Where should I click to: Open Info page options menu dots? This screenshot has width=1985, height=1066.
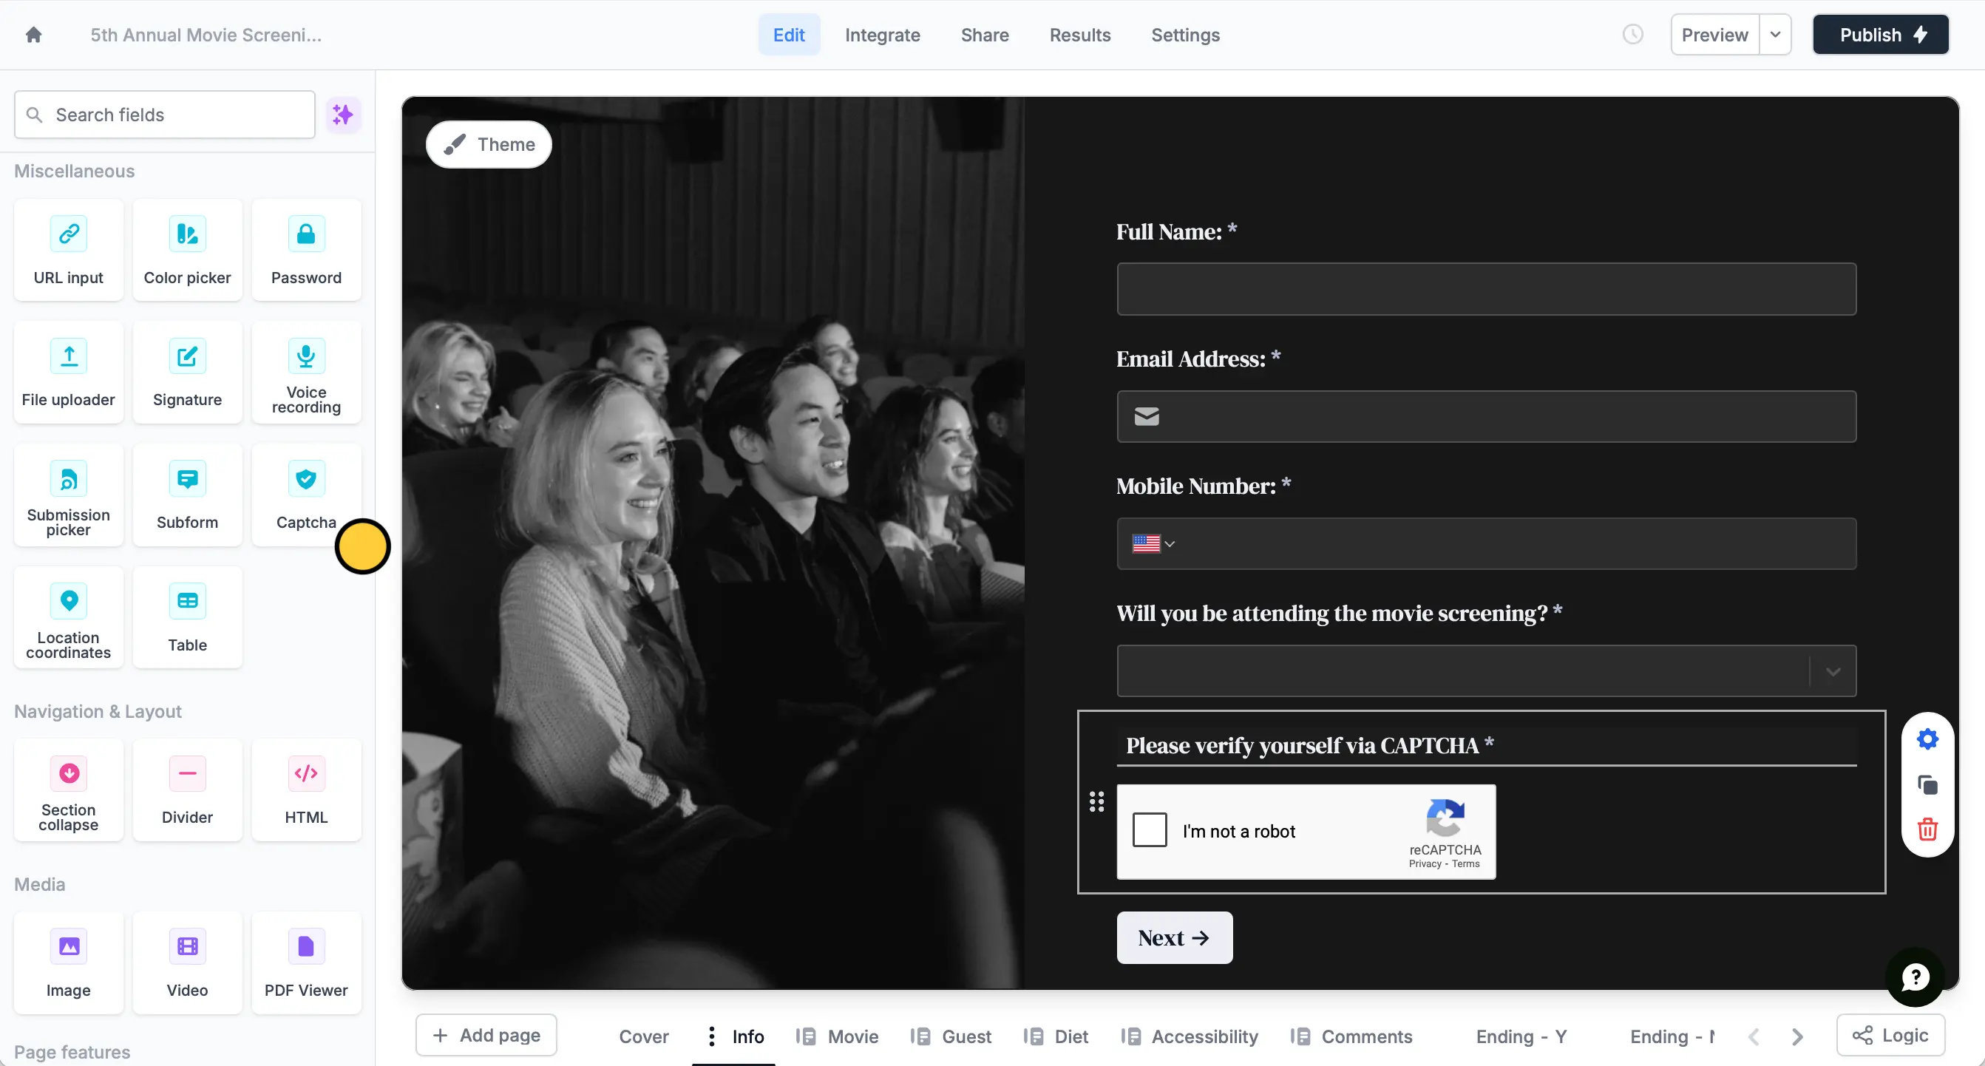tap(710, 1036)
